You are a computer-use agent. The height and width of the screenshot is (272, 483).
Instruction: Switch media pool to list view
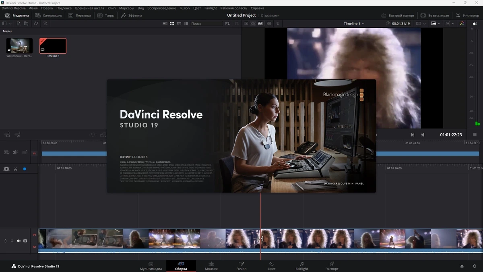point(186,23)
